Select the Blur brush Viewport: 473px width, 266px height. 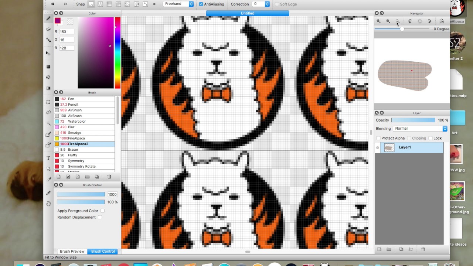pyautogui.click(x=85, y=127)
